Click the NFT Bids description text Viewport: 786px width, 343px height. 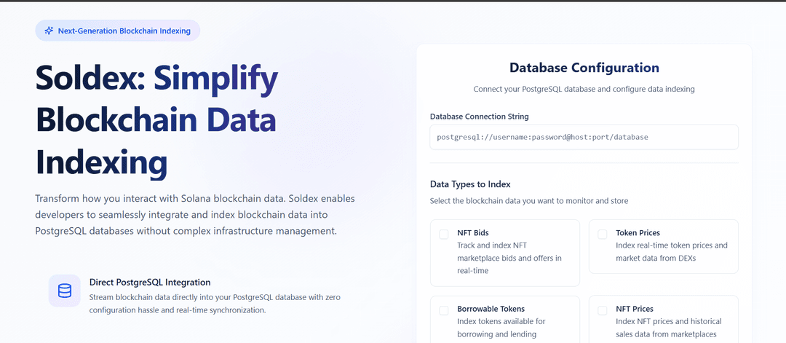point(509,258)
